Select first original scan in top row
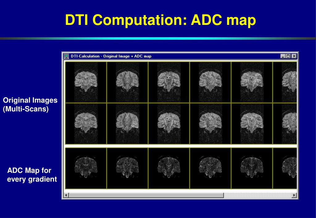Screen dimensions: 316x218 point(86,82)
